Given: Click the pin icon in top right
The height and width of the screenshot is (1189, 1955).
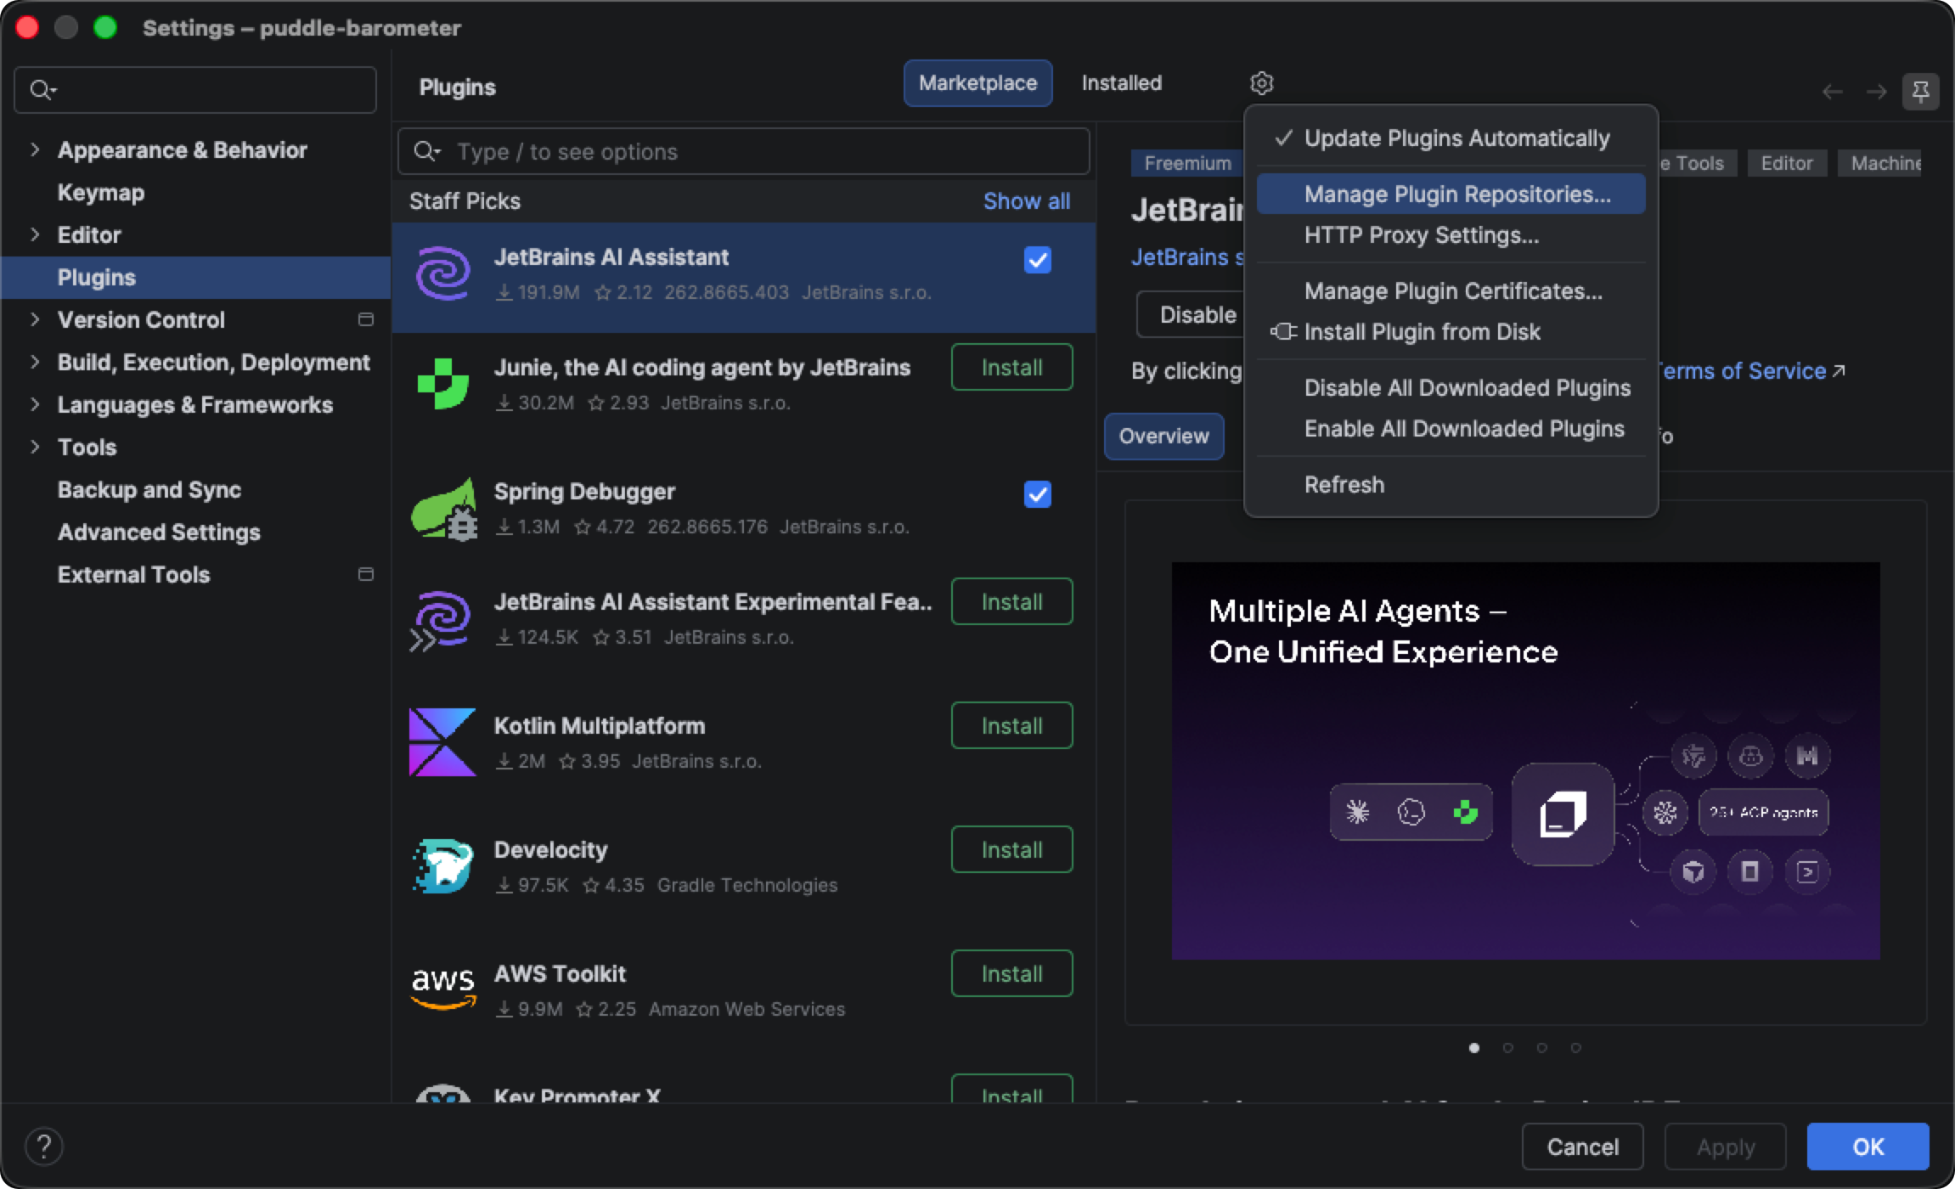Looking at the screenshot, I should (1920, 91).
